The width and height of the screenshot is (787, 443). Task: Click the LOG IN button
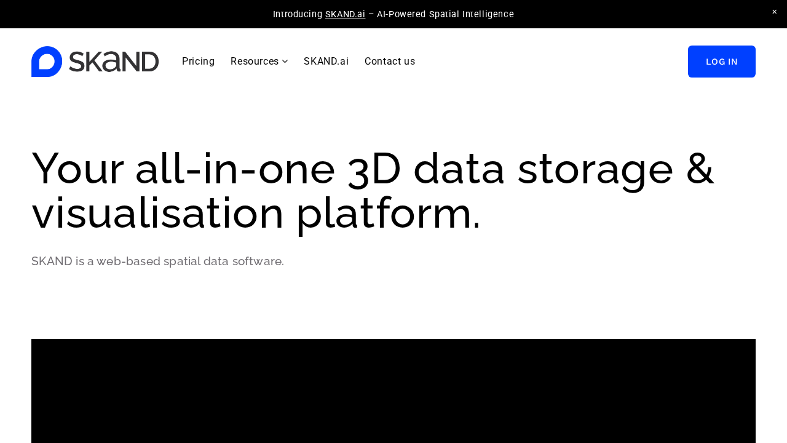pos(722,62)
